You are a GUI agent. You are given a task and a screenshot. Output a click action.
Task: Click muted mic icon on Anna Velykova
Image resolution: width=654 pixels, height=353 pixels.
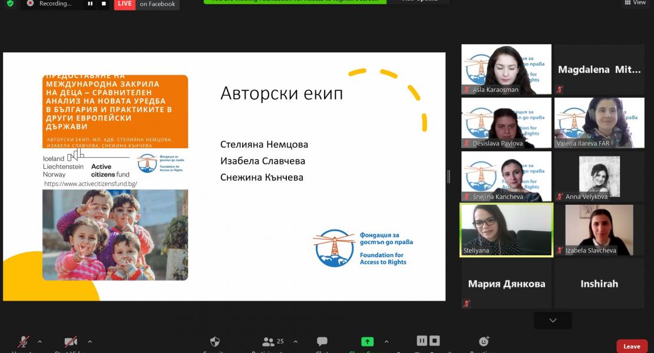560,197
